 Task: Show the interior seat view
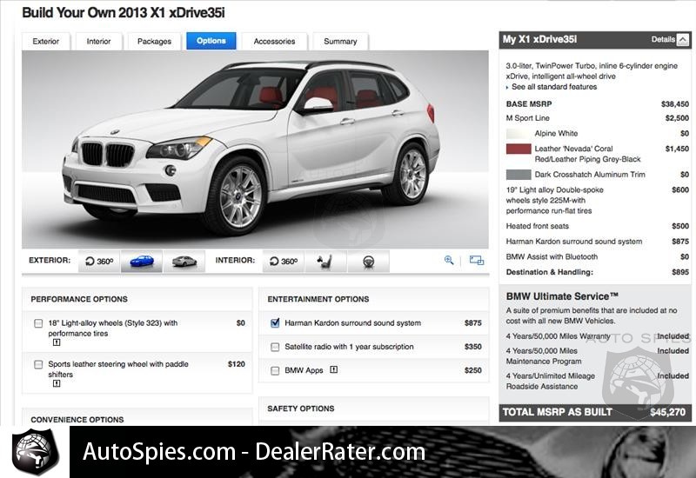coord(325,262)
